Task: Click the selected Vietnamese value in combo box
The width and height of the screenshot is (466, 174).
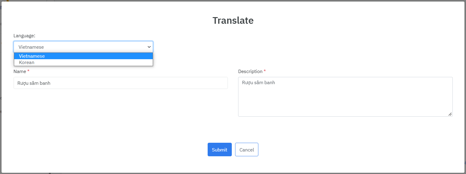Action: click(31, 47)
